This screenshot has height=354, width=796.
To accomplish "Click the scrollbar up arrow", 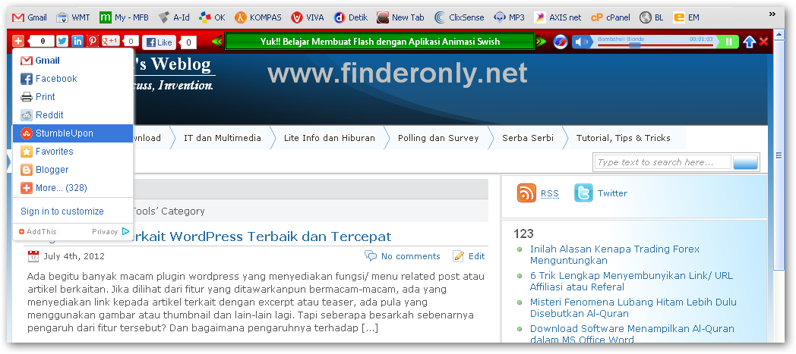I will (x=779, y=36).
